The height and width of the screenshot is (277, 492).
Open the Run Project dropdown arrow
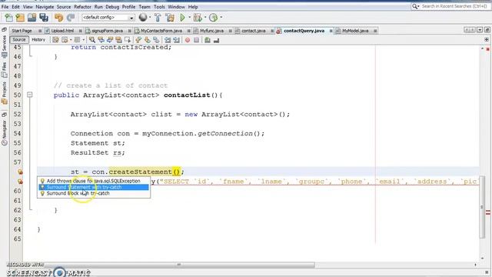[x=190, y=18]
